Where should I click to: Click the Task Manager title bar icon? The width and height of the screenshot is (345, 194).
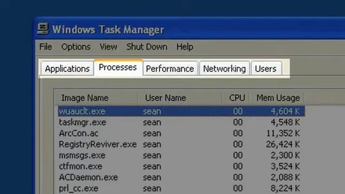pyautogui.click(x=43, y=29)
